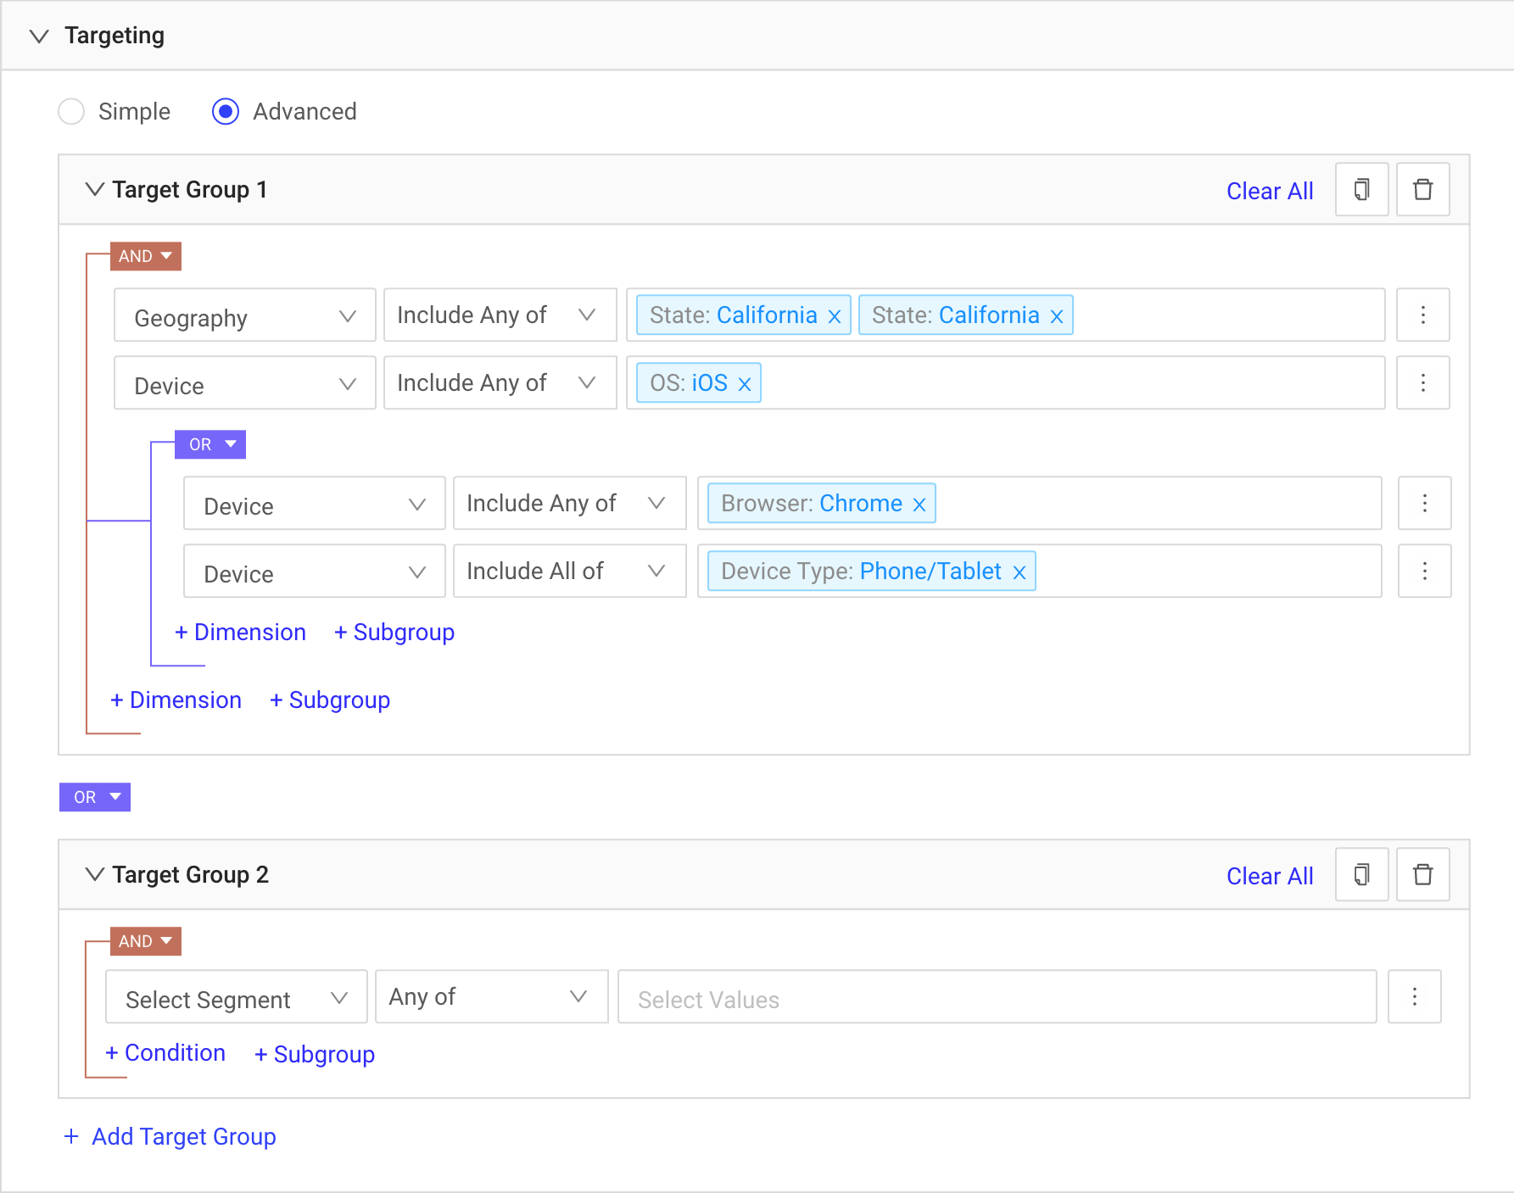This screenshot has height=1193, width=1514.
Task: Open Include Any of dropdown in Chrome row
Action: 570,503
